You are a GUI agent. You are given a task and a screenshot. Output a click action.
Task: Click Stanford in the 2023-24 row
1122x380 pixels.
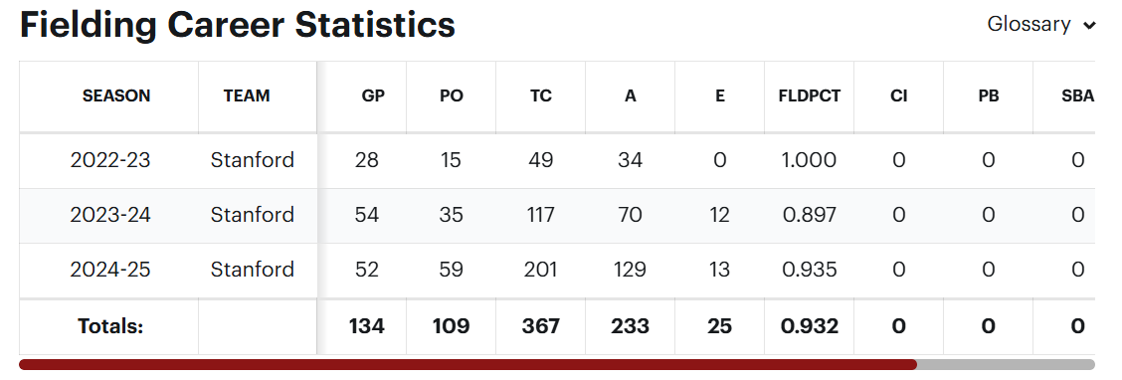(x=252, y=216)
